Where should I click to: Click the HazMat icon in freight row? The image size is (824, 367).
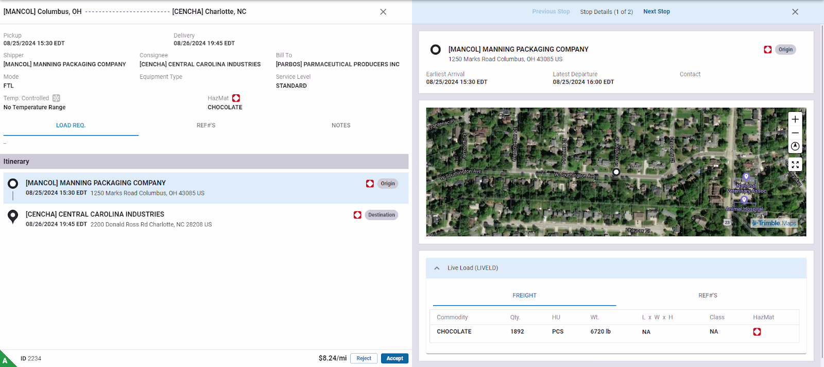757,332
